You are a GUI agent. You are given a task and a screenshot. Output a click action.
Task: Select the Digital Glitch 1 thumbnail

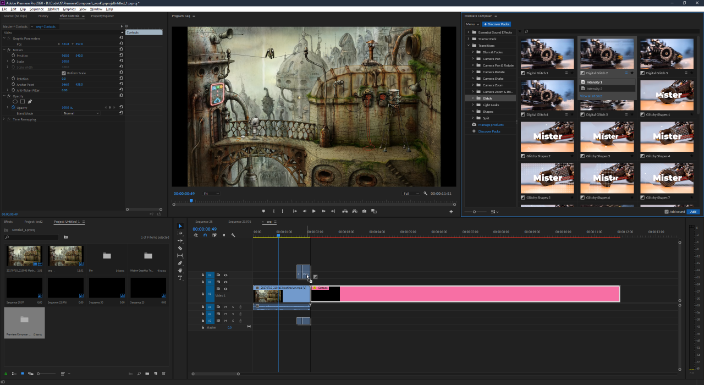[547, 54]
